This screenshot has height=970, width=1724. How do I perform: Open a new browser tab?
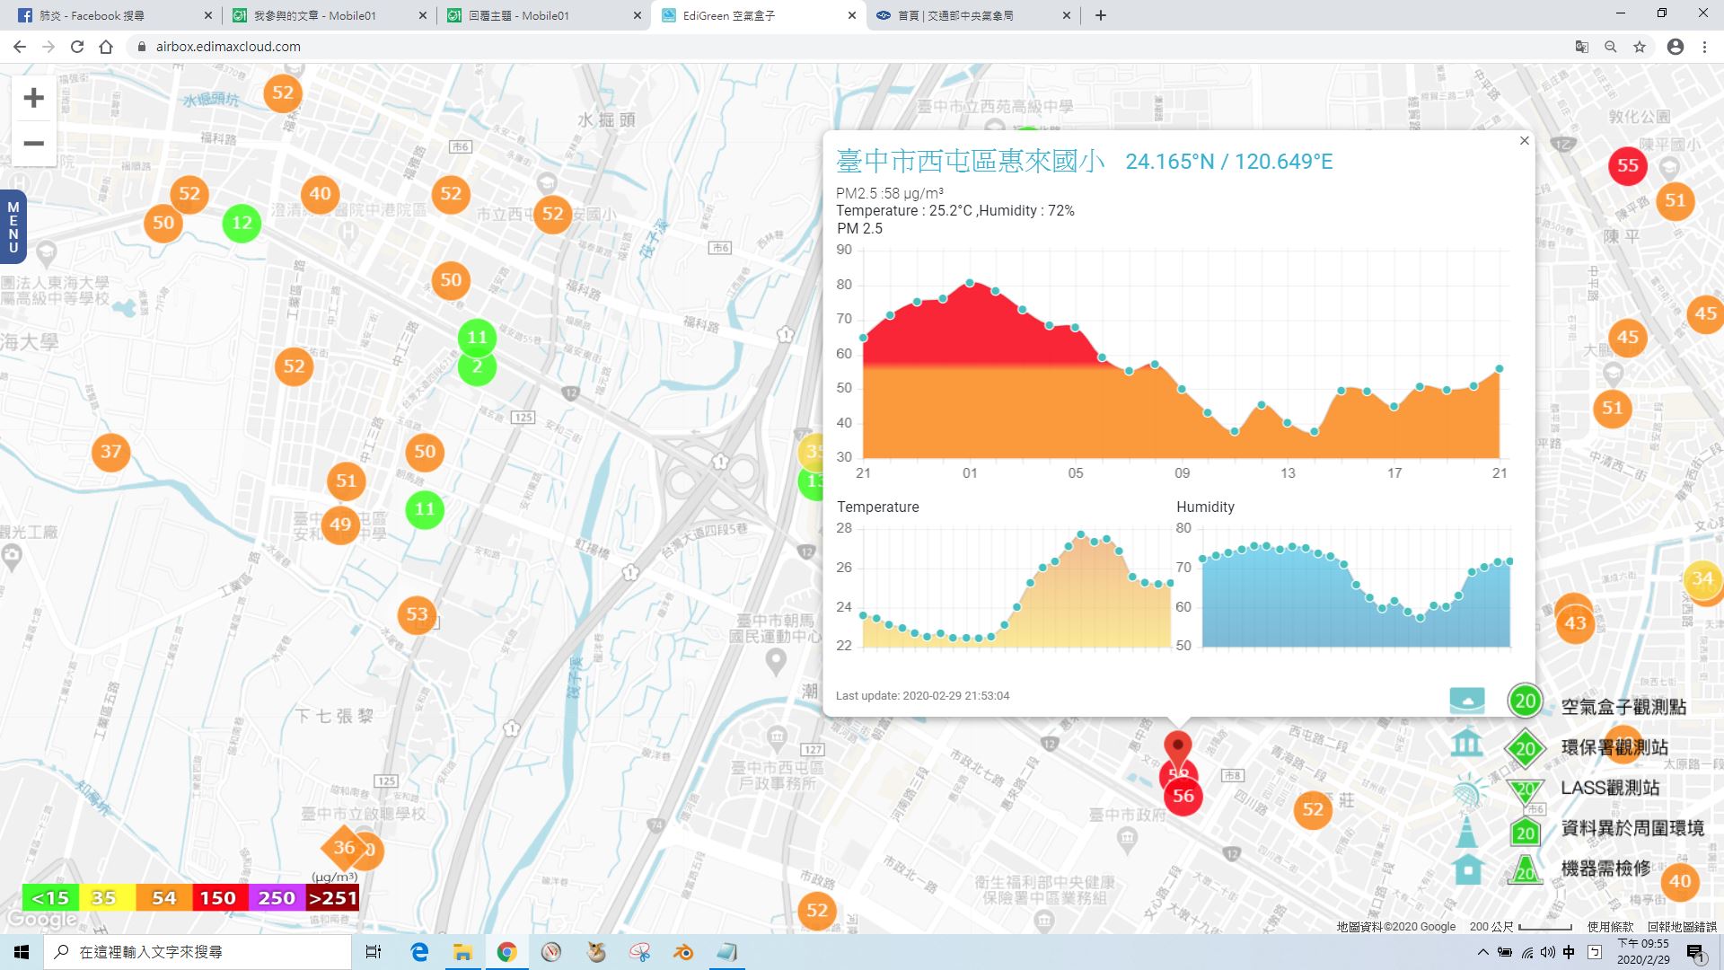click(x=1101, y=15)
